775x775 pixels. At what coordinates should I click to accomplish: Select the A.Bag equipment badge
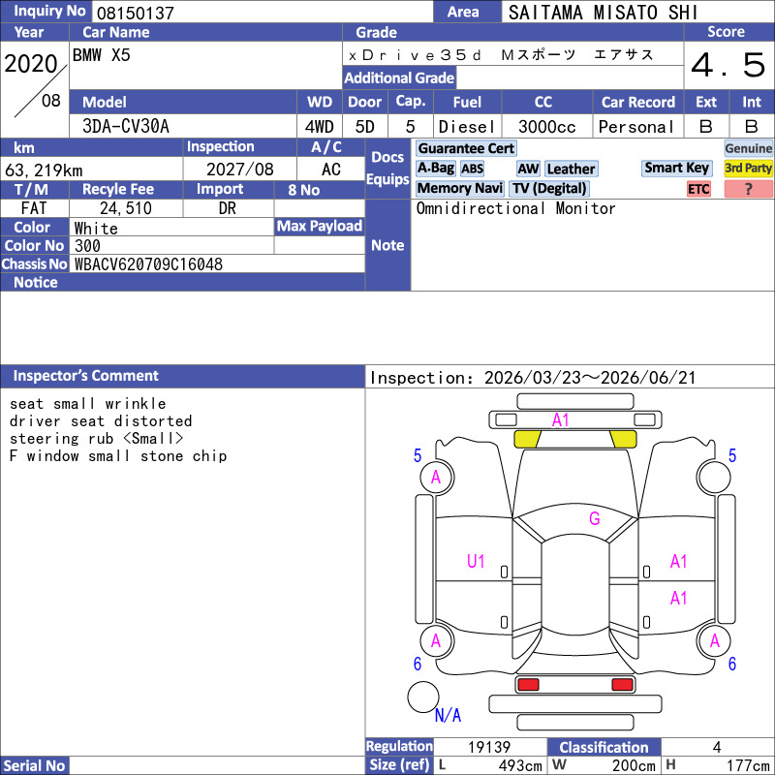pyautogui.click(x=435, y=169)
